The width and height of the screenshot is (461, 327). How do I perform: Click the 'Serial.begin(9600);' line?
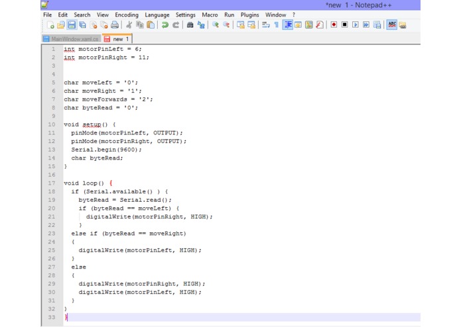[x=106, y=150]
